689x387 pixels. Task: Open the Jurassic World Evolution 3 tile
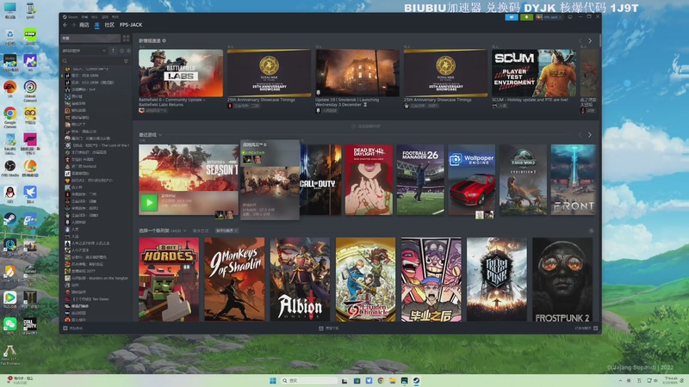pos(523,180)
